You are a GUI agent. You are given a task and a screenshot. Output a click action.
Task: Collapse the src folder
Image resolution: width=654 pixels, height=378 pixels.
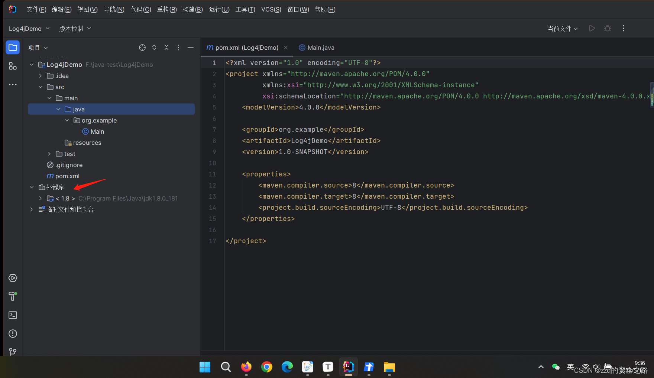pyautogui.click(x=41, y=87)
